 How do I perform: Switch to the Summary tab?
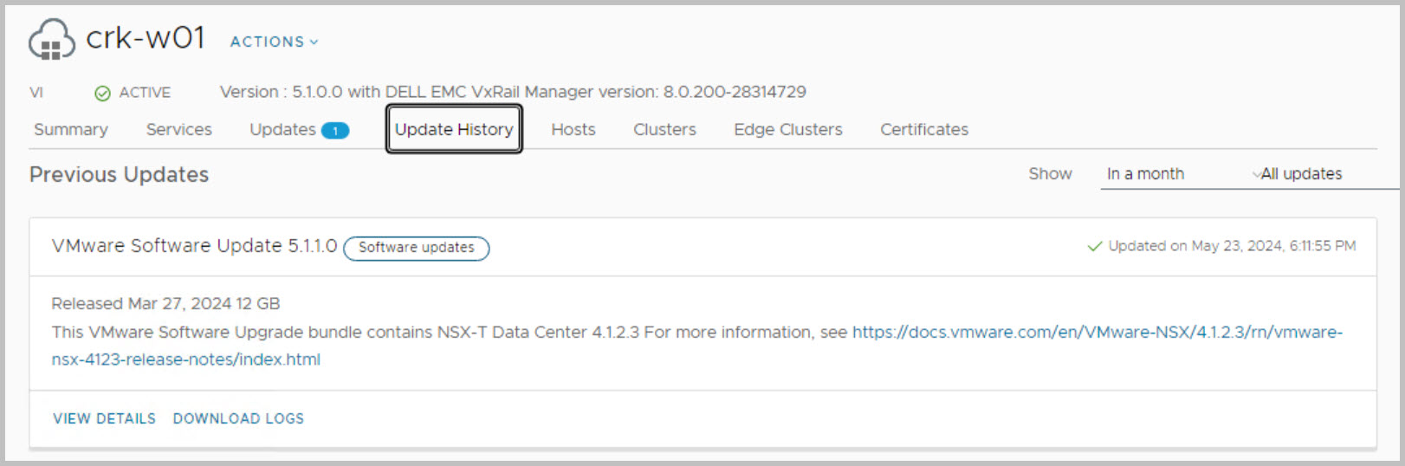(x=71, y=130)
